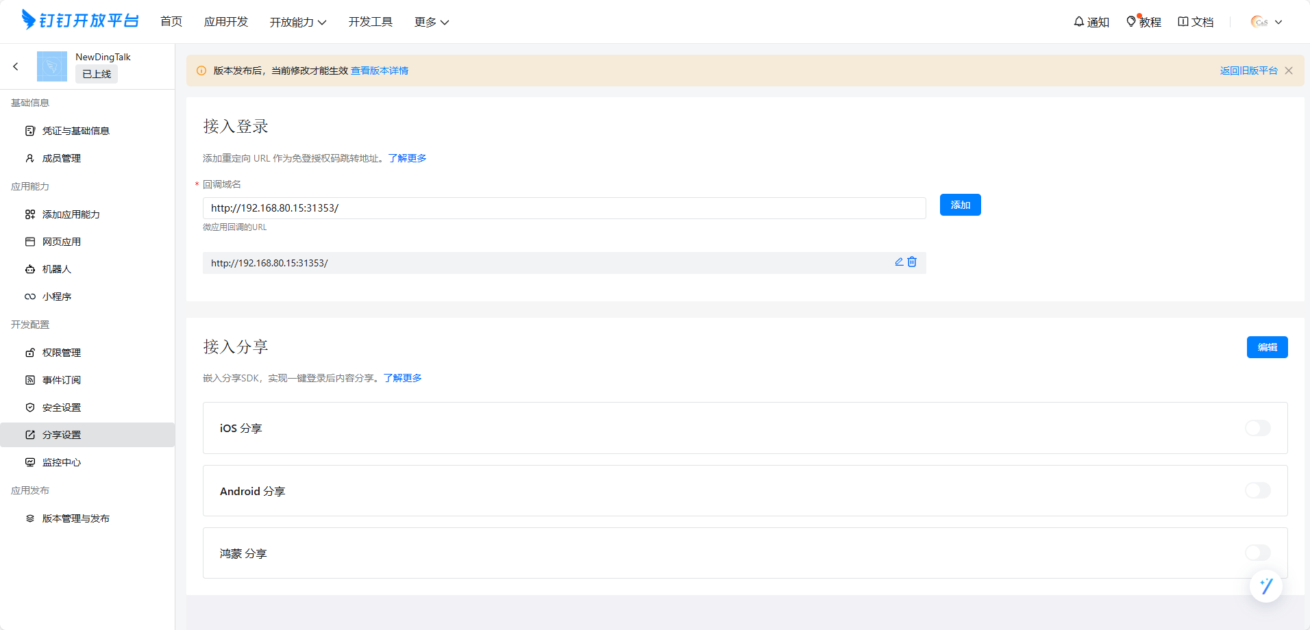Image resolution: width=1310 pixels, height=630 pixels.
Task: Open the 查看版本详情 link
Action: pyautogui.click(x=380, y=71)
